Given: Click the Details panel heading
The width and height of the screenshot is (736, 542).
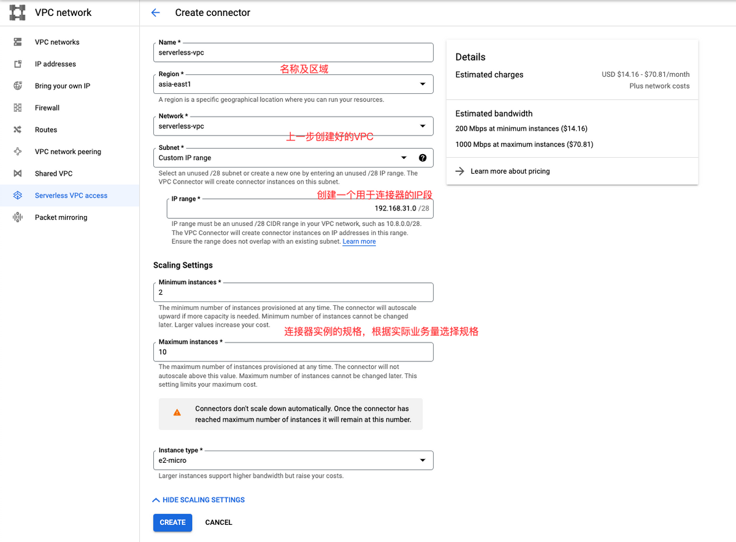Looking at the screenshot, I should pos(470,57).
